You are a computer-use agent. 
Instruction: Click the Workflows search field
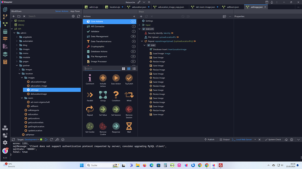(x=49, y=16)
